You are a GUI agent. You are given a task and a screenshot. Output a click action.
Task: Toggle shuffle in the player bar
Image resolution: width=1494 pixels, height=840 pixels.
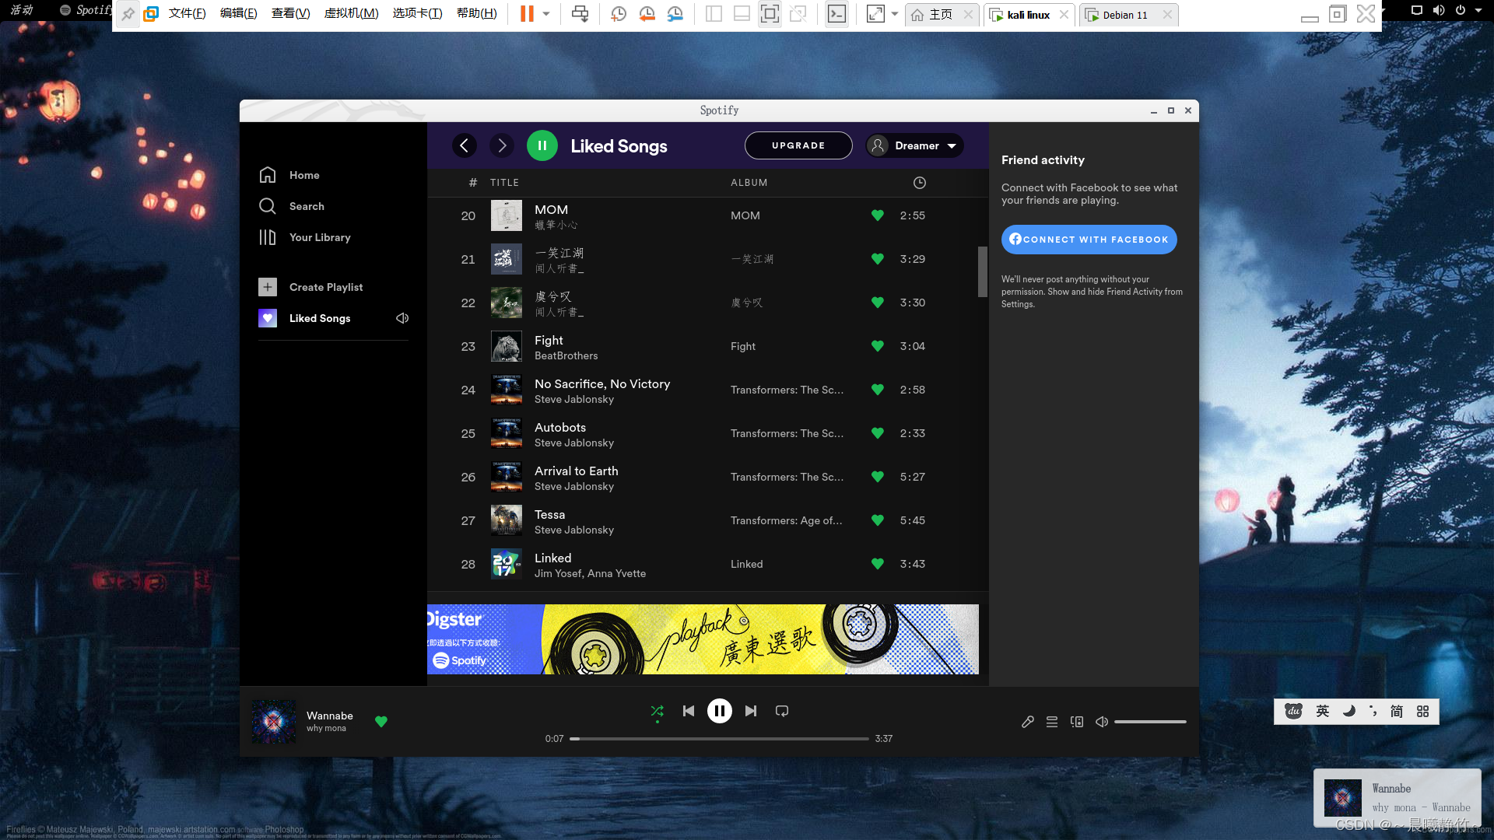658,711
